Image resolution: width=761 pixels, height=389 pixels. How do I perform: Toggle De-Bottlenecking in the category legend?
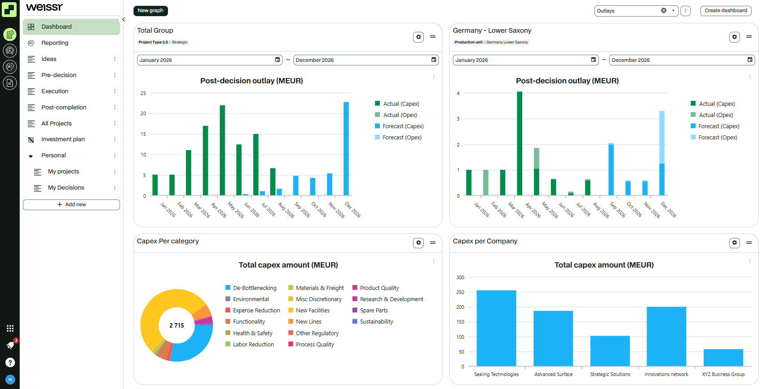(x=251, y=288)
